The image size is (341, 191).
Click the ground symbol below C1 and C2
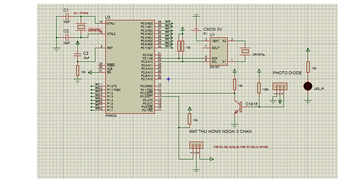click(57, 49)
